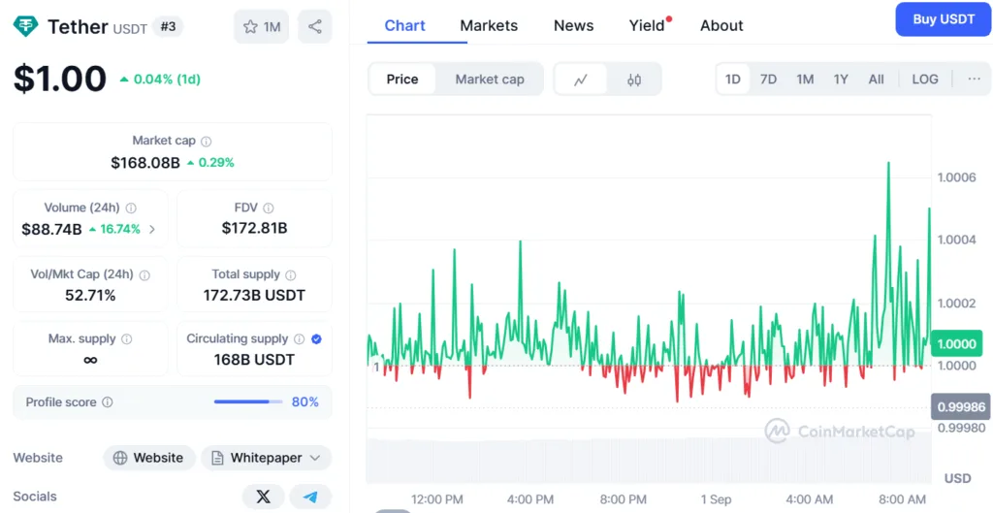Open chart more options ellipsis

974,80
